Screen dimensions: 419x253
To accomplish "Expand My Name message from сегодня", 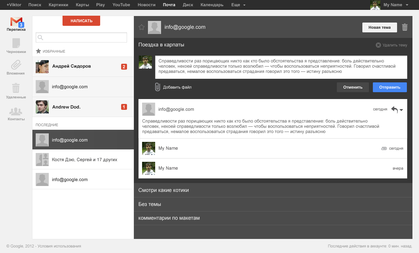I will coord(273,148).
